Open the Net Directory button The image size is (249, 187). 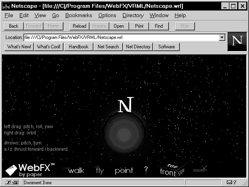point(138,47)
